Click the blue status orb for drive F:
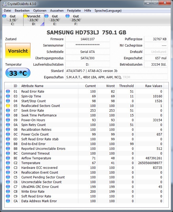The height and width of the screenshot is (212, 173). (x=68, y=16)
